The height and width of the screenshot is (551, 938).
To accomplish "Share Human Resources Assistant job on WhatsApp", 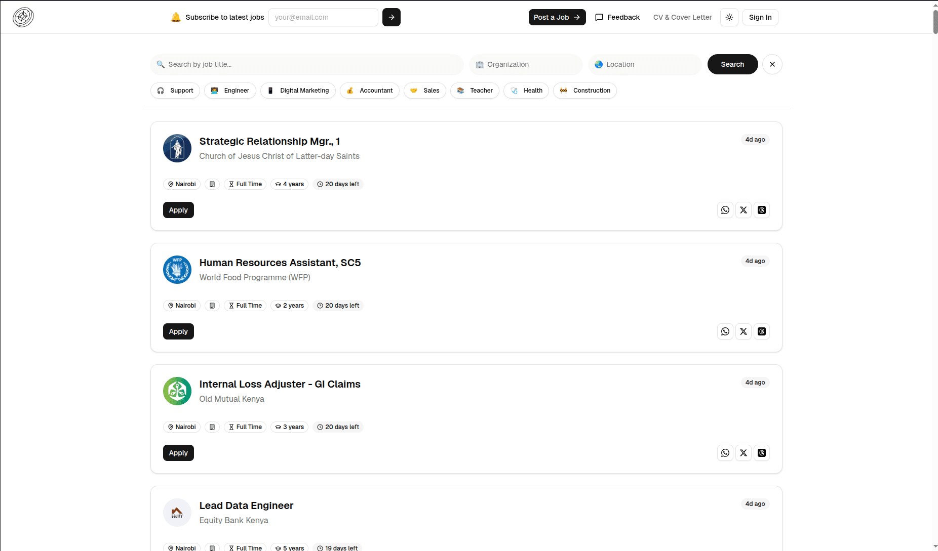I will (x=725, y=331).
